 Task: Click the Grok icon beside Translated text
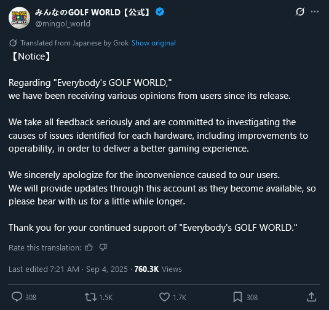[x=13, y=43]
